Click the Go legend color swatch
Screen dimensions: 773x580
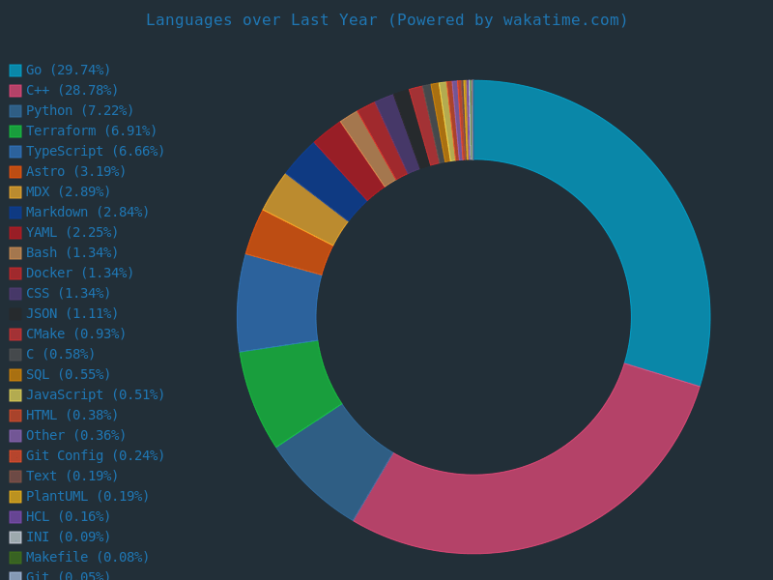tap(15, 71)
